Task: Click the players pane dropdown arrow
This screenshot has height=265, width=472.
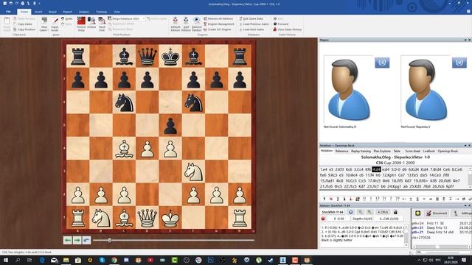Action: tap(465, 40)
